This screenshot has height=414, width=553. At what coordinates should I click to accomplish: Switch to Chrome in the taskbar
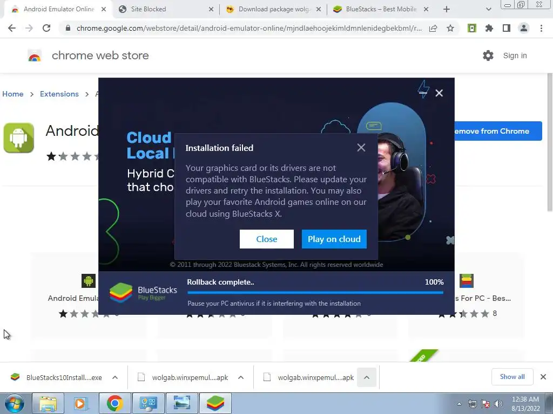[x=114, y=403]
